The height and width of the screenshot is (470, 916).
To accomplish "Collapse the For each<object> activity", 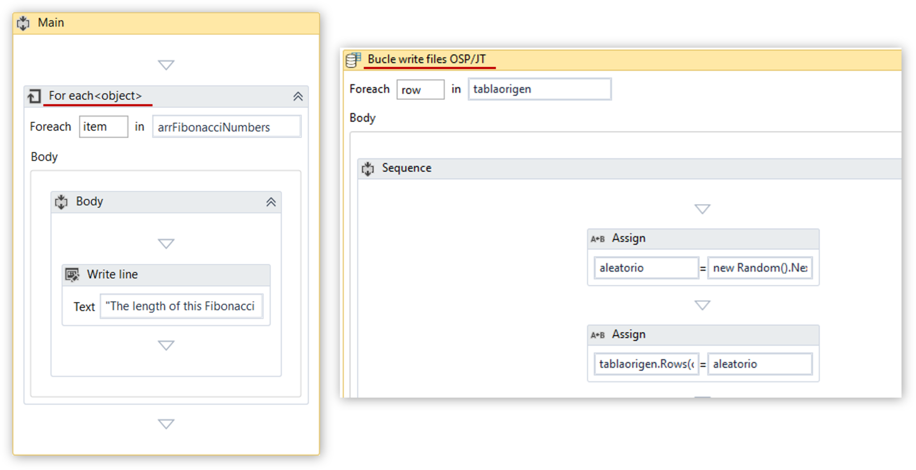I will (298, 96).
